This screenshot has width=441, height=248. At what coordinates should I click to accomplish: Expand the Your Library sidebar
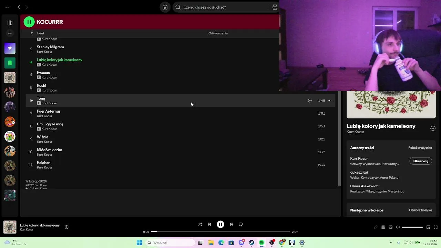click(10, 23)
